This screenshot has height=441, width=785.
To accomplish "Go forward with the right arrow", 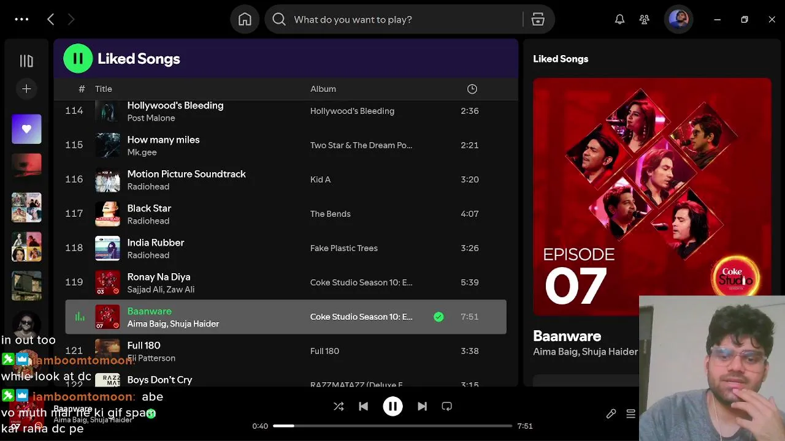I will (x=71, y=20).
